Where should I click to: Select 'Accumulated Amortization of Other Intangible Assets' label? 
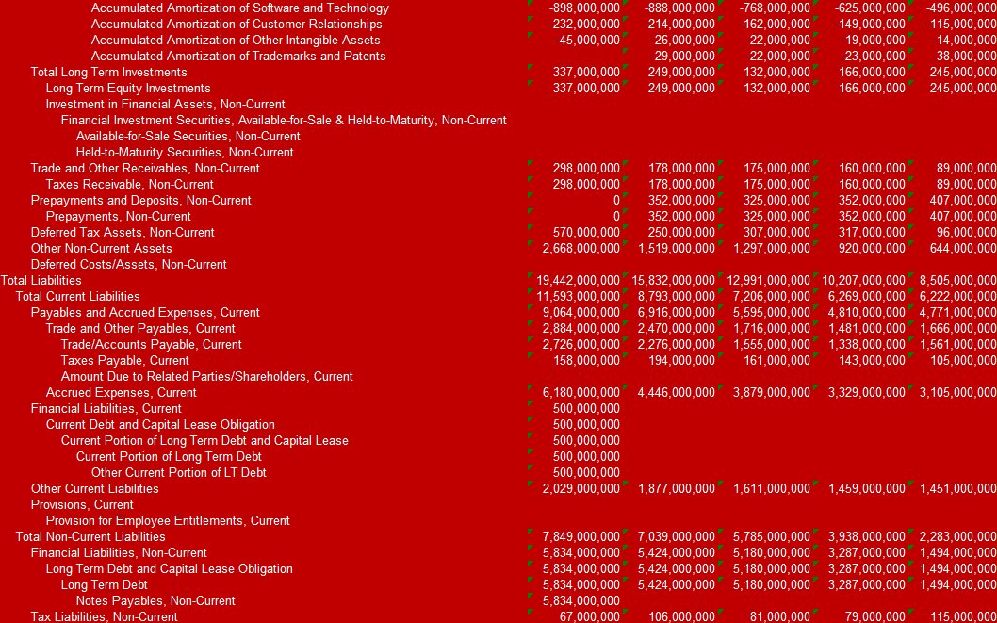(x=236, y=40)
